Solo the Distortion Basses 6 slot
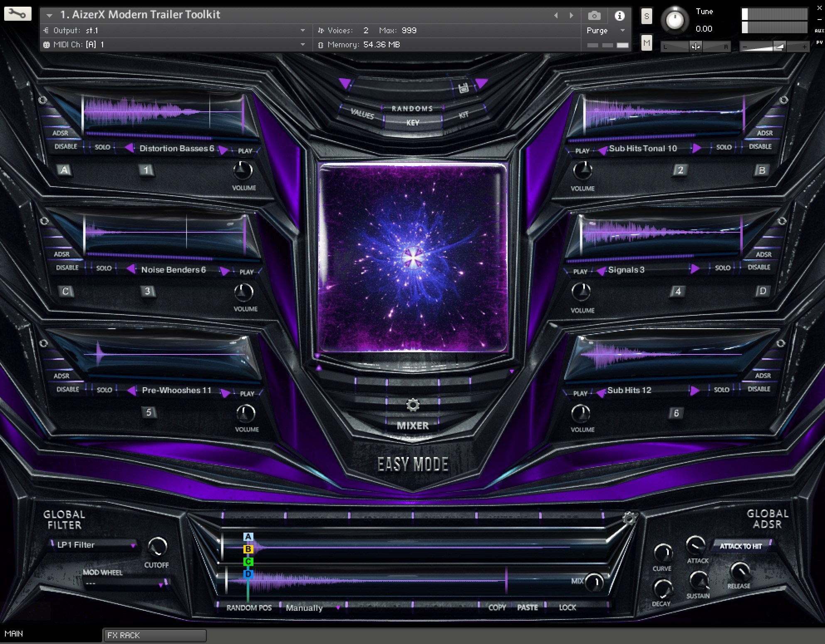This screenshot has height=644, width=825. coord(102,147)
